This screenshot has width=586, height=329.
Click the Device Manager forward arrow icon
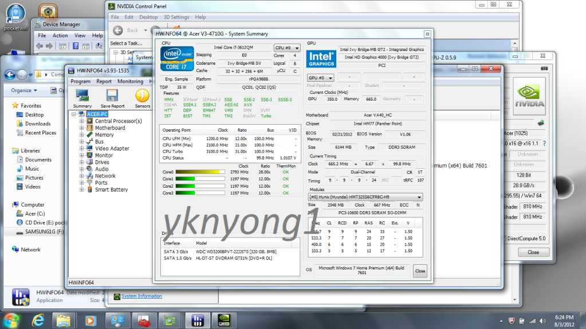[49, 46]
